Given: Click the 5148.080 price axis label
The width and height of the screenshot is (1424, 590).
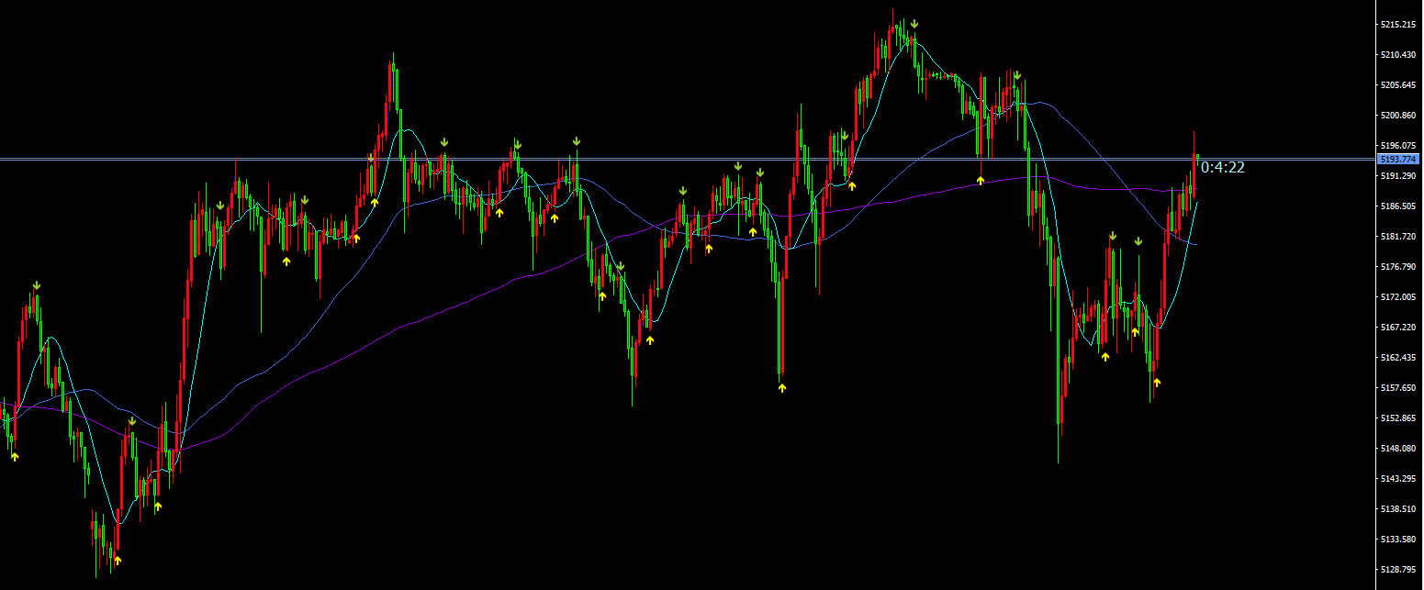Looking at the screenshot, I should tap(1397, 449).
